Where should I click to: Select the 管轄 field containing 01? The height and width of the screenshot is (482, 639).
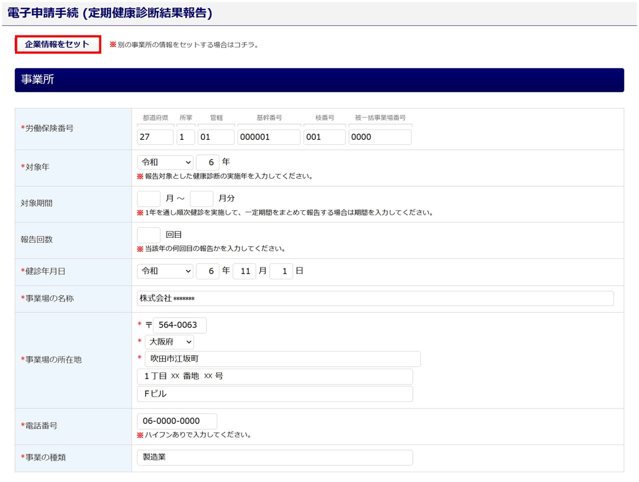pos(216,137)
